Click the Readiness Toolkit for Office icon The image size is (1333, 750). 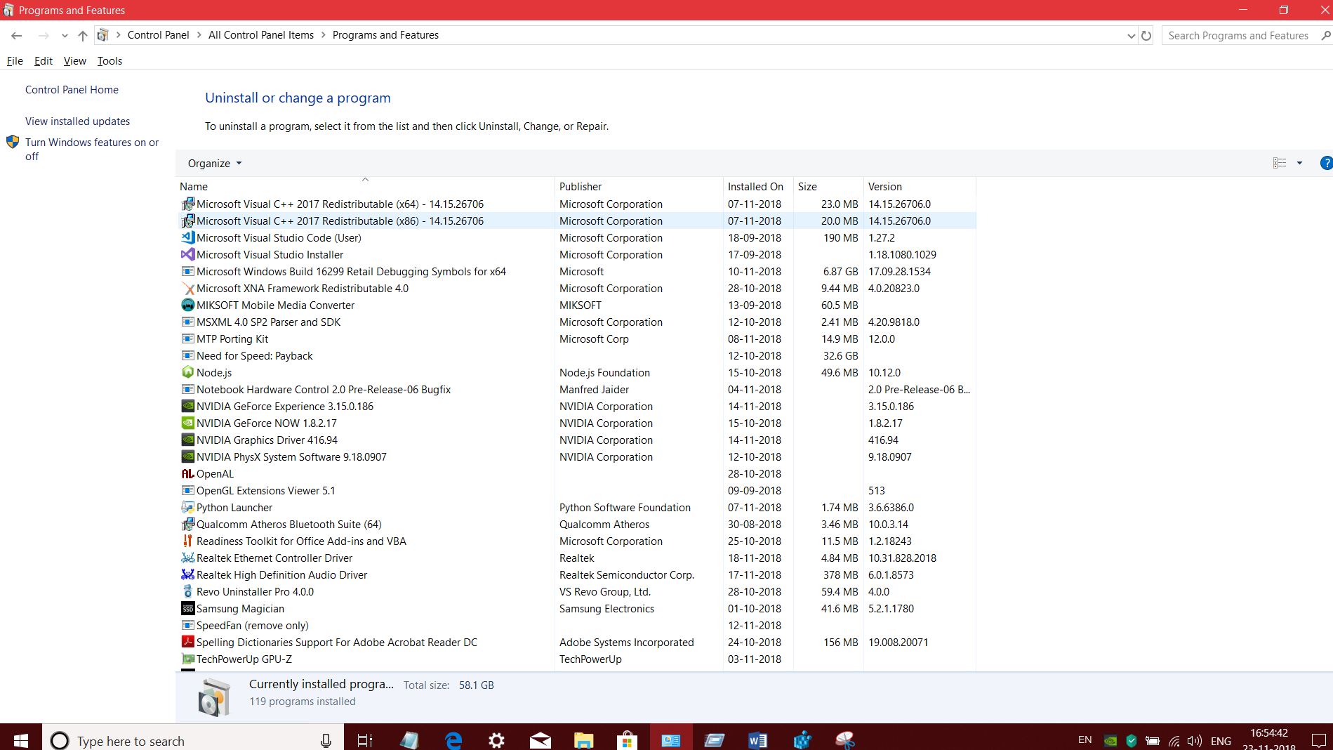point(187,541)
